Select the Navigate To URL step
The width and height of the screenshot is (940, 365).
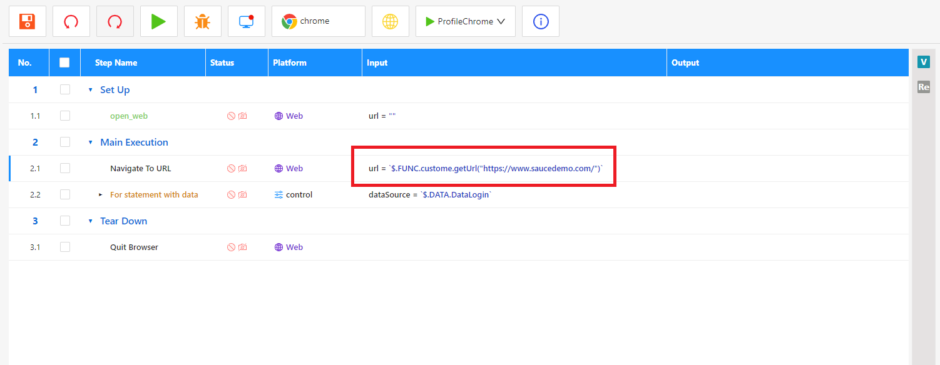[x=141, y=168]
